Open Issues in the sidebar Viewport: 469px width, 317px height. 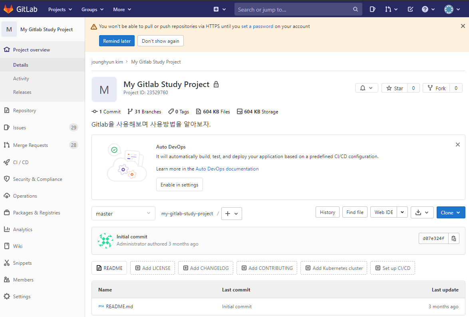tap(42, 128)
